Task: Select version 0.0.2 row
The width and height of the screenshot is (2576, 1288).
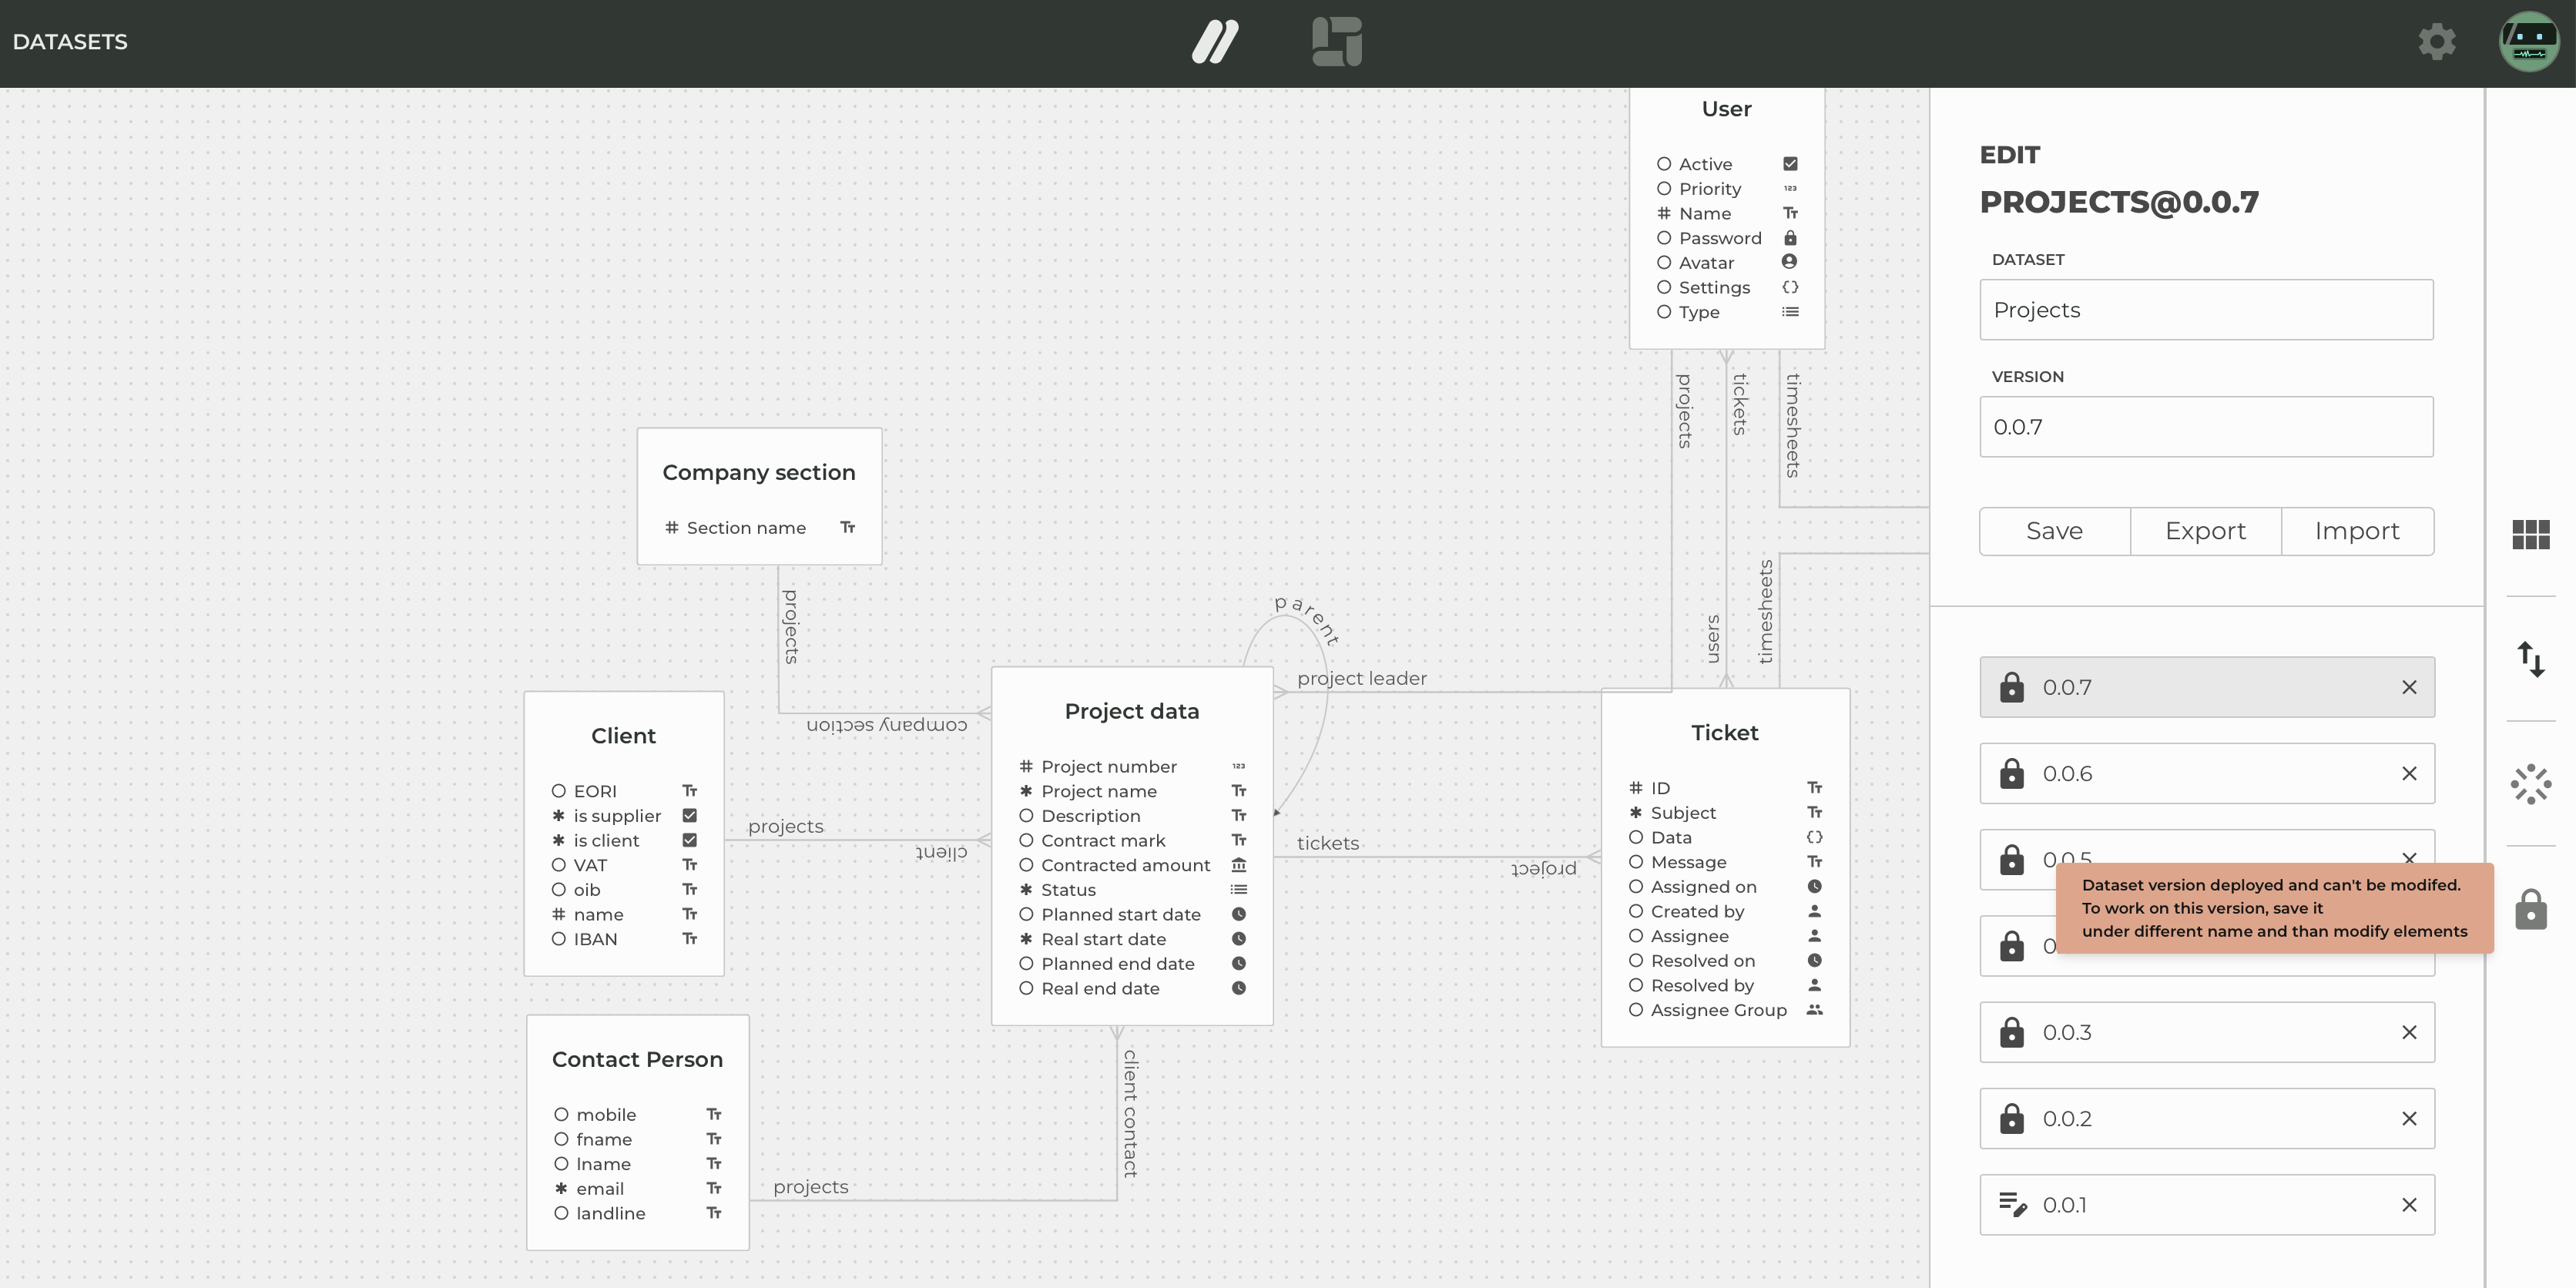Action: (2207, 1118)
